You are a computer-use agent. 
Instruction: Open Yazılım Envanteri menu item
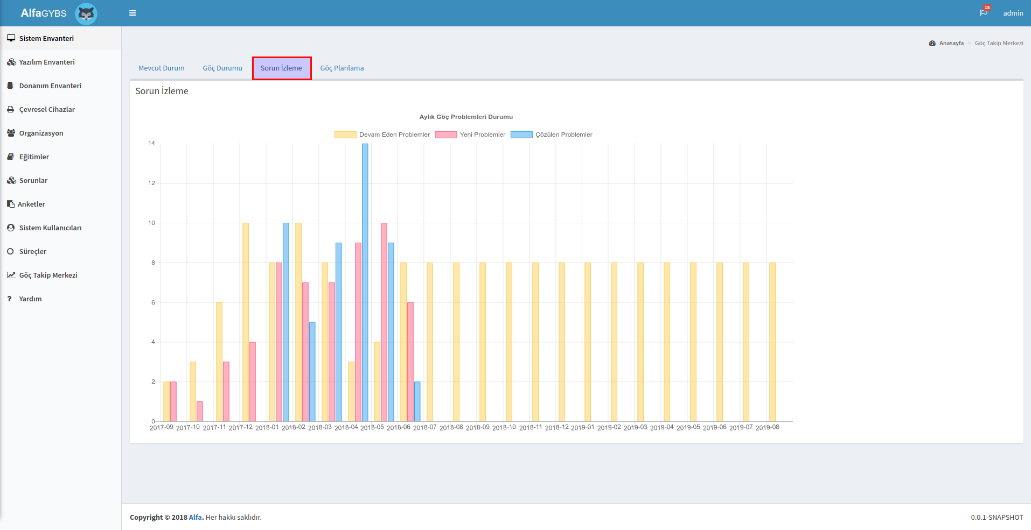click(60, 62)
